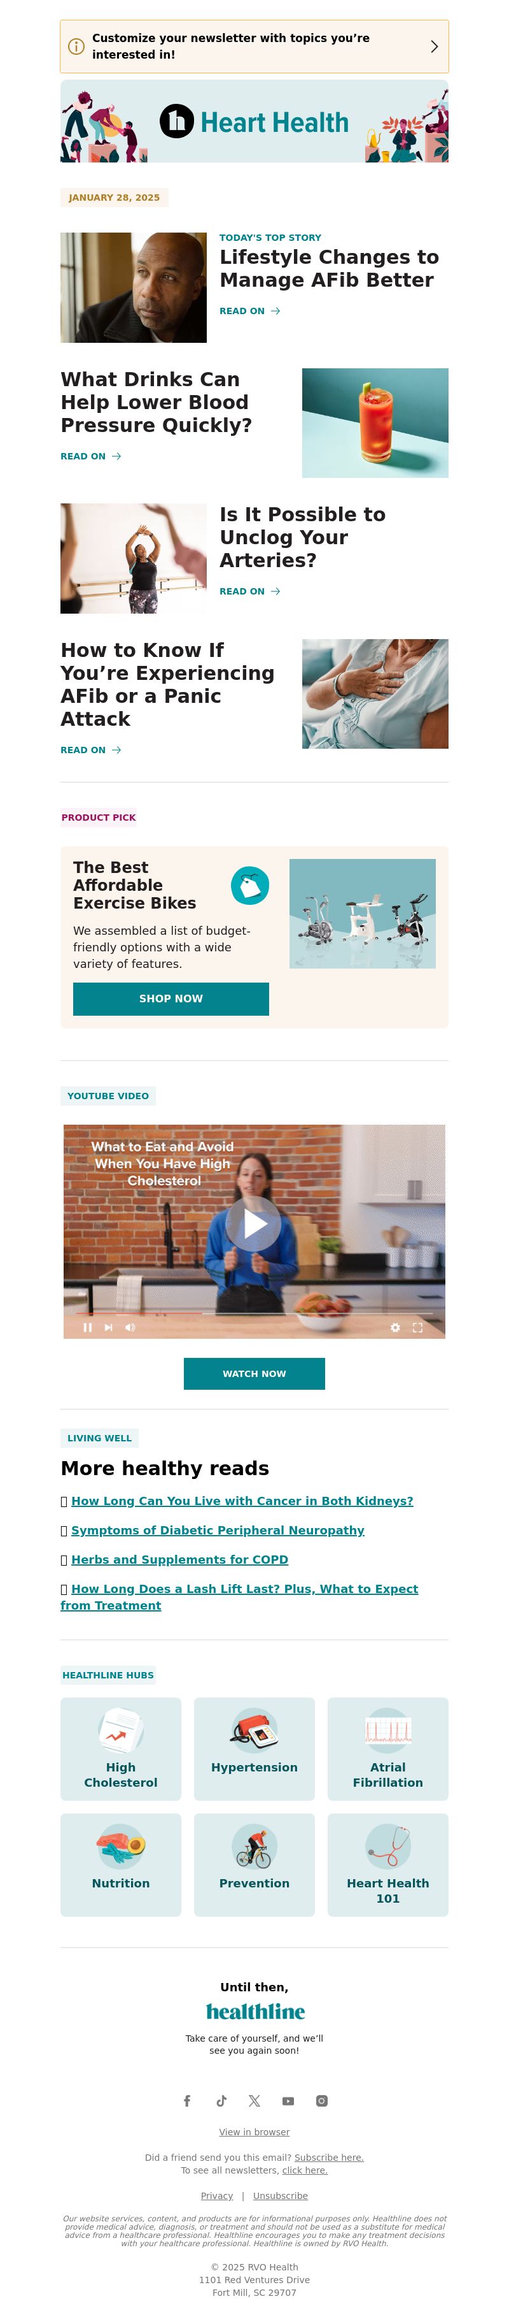Click the SHOP NOW button
This screenshot has width=509, height=2322.
tap(171, 999)
